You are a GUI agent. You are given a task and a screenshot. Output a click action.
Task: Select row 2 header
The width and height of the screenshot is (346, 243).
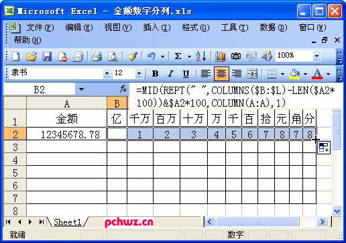pos(15,134)
